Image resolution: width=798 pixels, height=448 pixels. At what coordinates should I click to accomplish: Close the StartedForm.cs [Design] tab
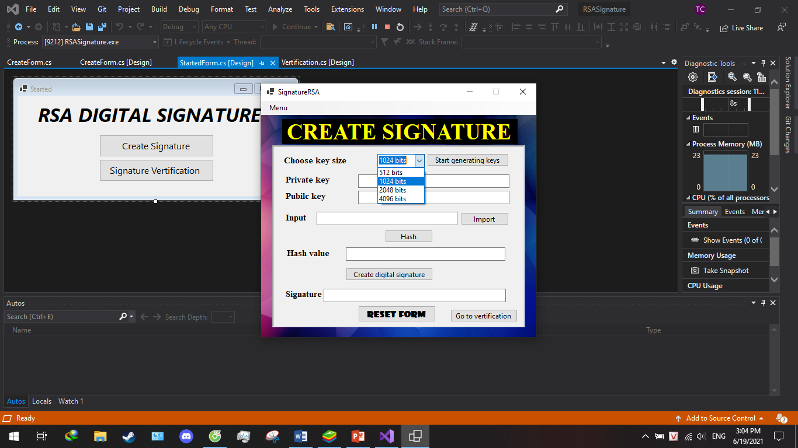(x=273, y=63)
